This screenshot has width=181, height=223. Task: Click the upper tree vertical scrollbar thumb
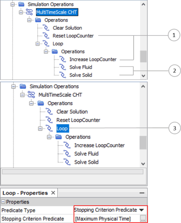[x=143, y=56]
